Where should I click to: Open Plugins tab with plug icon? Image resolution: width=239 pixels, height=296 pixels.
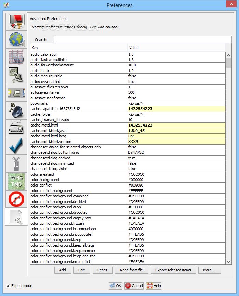[x=16, y=75]
